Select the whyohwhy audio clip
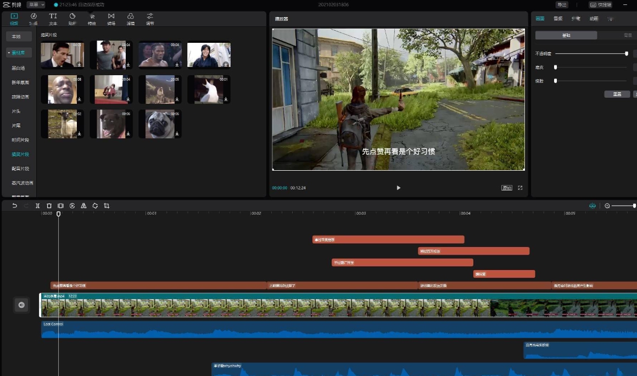 coord(424,369)
